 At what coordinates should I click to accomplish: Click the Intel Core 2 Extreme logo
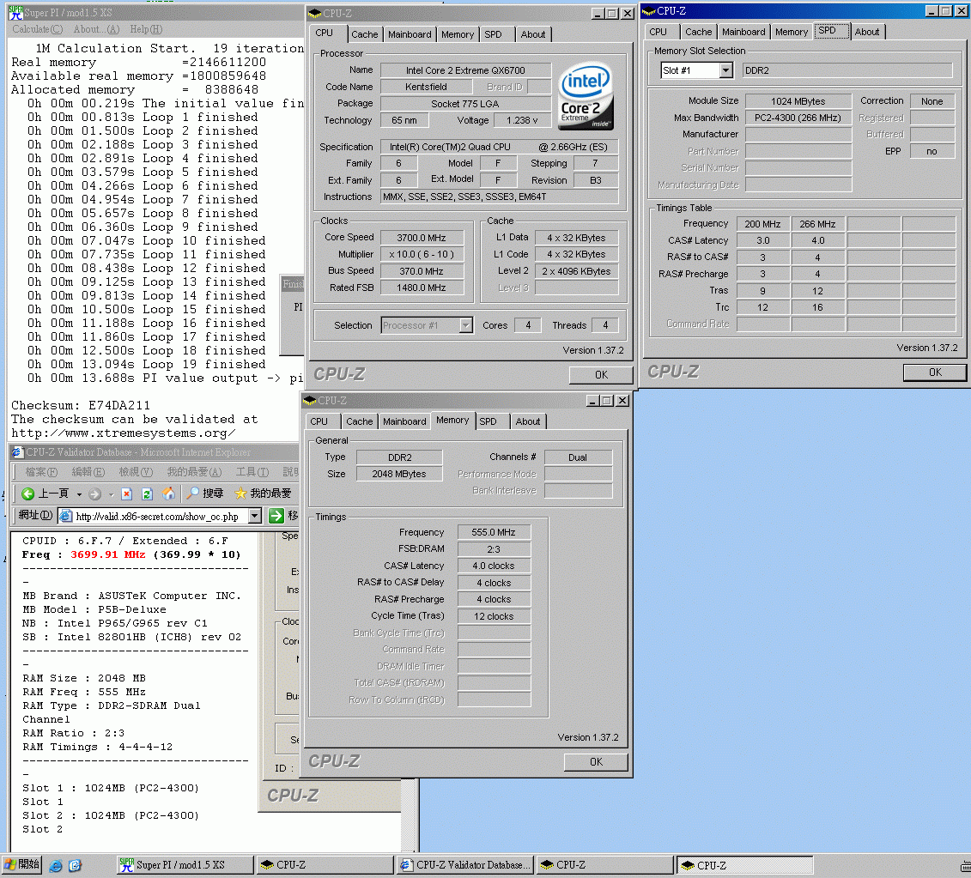coord(586,95)
